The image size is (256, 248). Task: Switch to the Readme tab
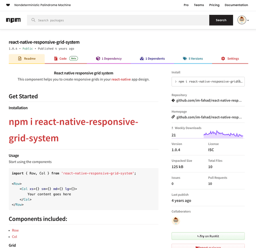pyautogui.click(x=27, y=59)
